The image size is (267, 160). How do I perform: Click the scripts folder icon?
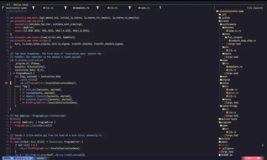point(220,139)
